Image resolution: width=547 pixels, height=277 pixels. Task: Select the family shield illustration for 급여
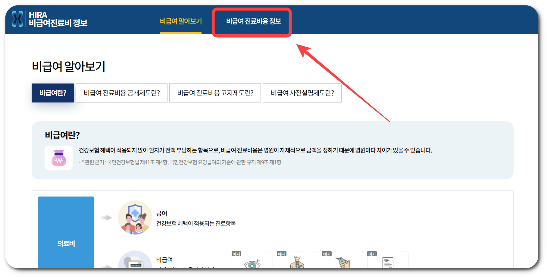pos(135,218)
